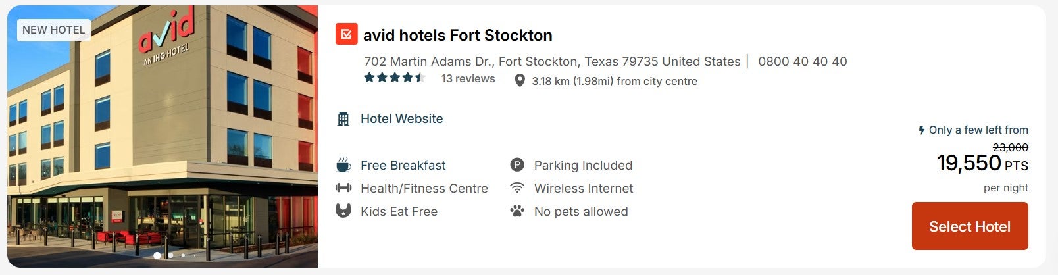1058x275 pixels.
Task: Open the Hotel Website link
Action: point(401,119)
